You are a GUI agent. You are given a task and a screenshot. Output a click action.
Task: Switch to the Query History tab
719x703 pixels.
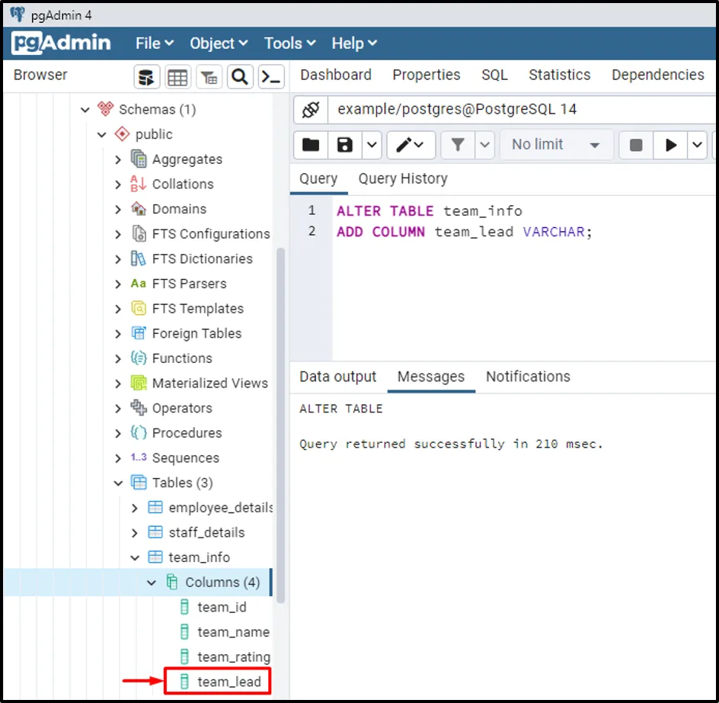402,179
